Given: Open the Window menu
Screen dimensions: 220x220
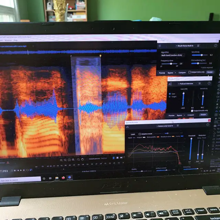Looking at the screenshot, I should (x=8, y=41).
